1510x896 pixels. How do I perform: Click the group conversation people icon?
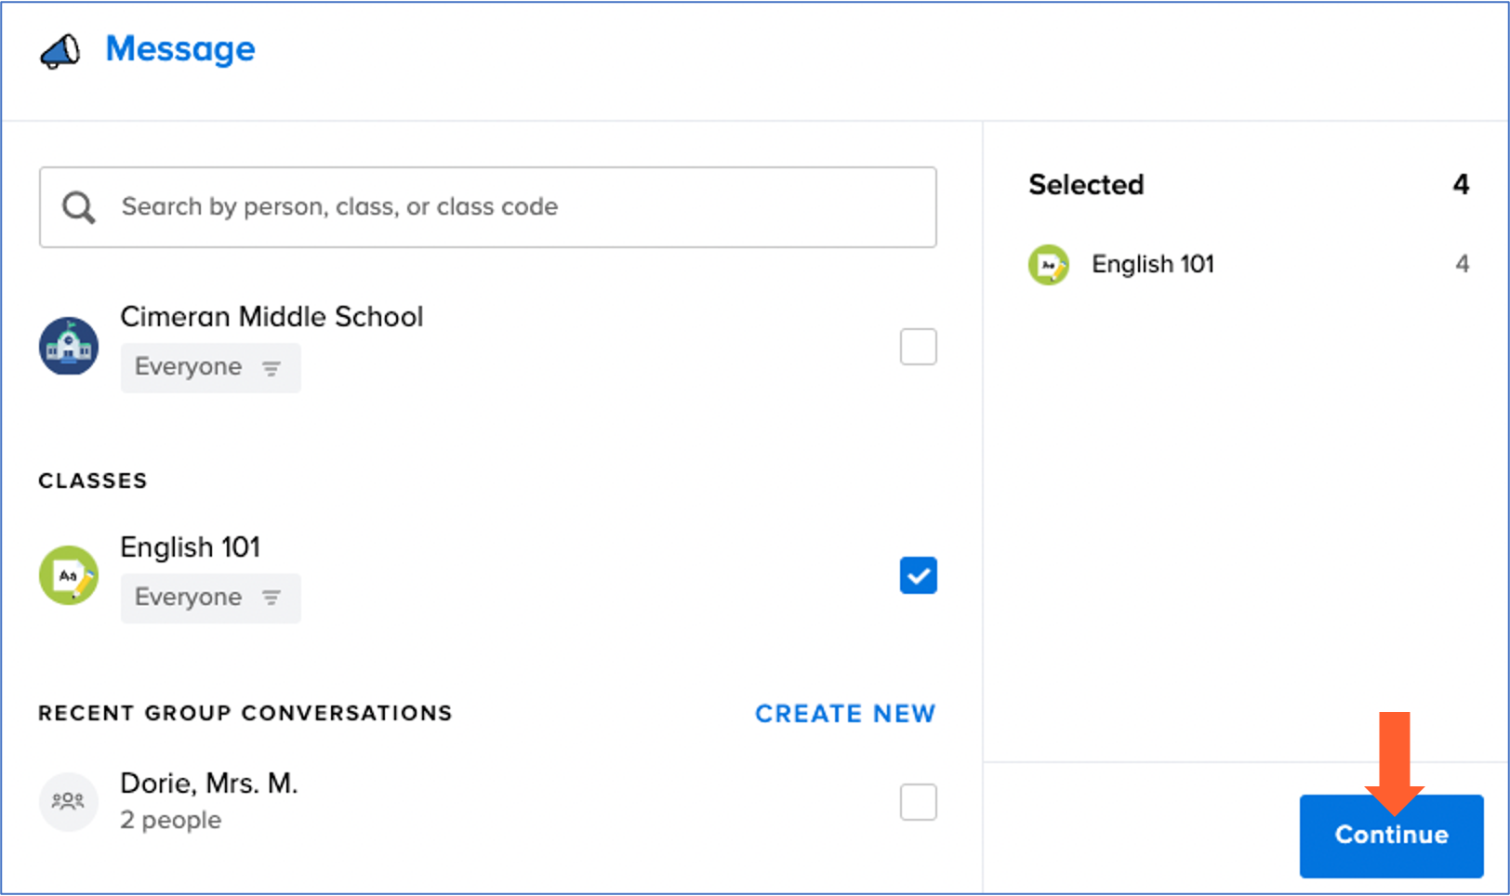coord(68,801)
